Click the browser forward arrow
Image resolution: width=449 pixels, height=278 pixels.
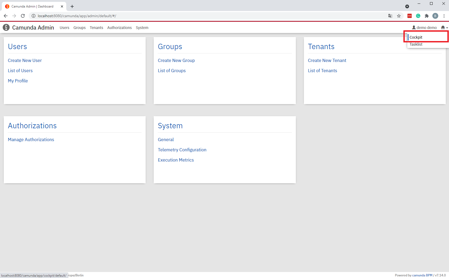point(14,16)
